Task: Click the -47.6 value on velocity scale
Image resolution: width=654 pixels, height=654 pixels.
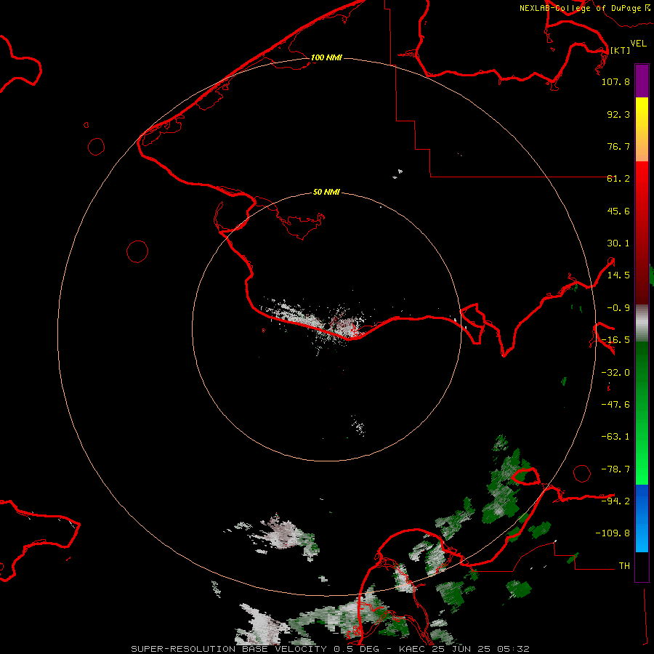Action: [615, 405]
